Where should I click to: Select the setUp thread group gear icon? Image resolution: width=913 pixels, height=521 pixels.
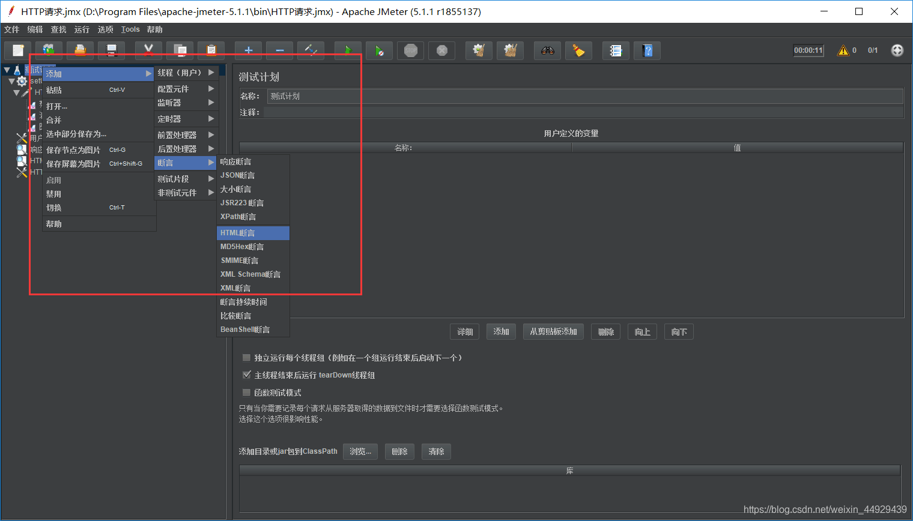coord(22,81)
